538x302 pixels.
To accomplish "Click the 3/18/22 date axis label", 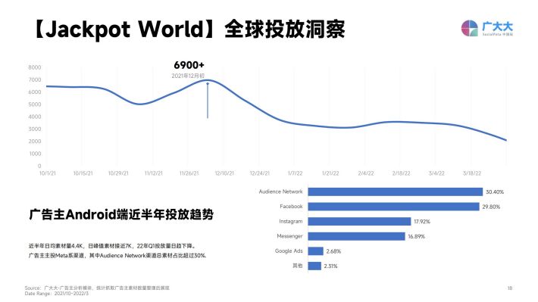I will pos(472,173).
